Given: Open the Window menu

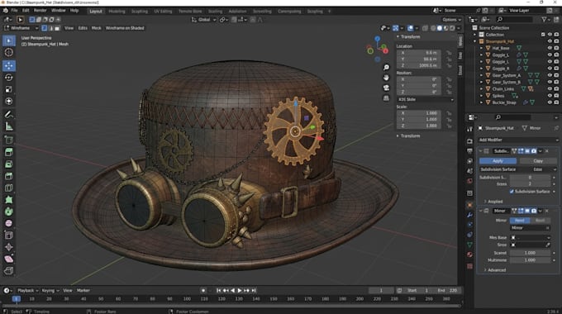Looking at the screenshot, I should (59, 11).
